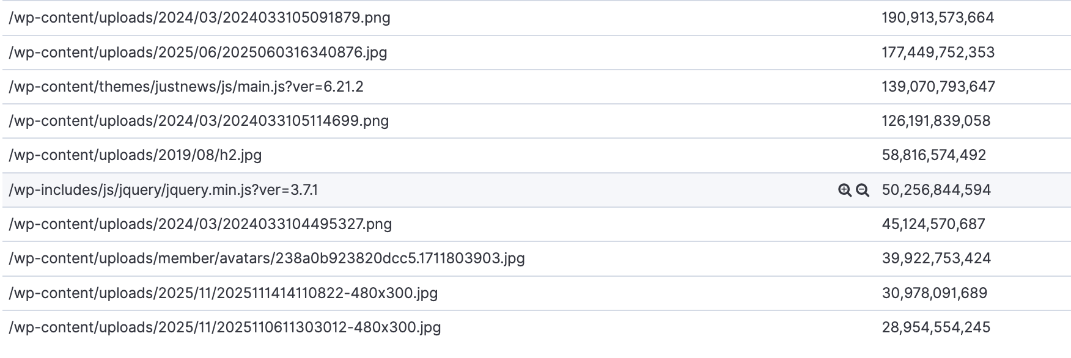Click the 28,954,554,245 value at the bottom

(x=935, y=327)
